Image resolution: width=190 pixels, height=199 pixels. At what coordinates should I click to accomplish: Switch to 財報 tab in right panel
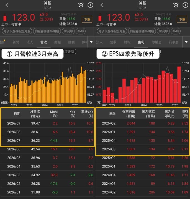pyautogui.click(x=127, y=42)
